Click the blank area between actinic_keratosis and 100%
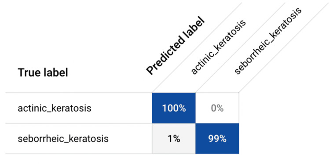This screenshot has width=330, height=164. click(x=121, y=108)
